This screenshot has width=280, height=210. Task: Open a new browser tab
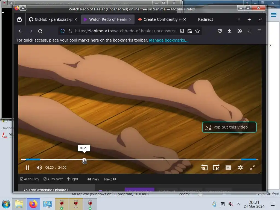(249, 19)
